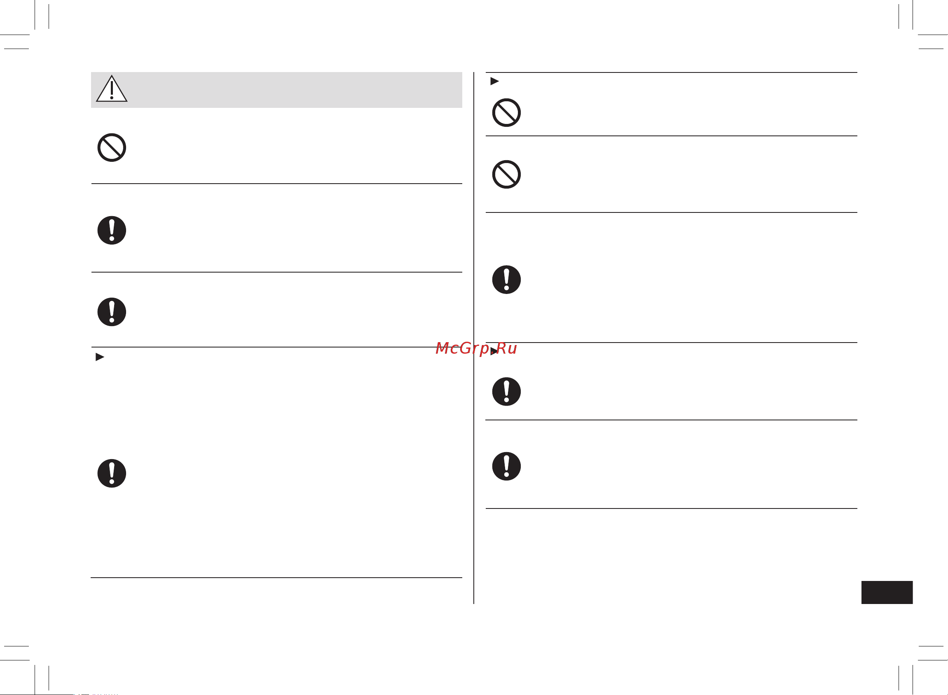Click the lowest exclamation icon in the left column

[112, 473]
